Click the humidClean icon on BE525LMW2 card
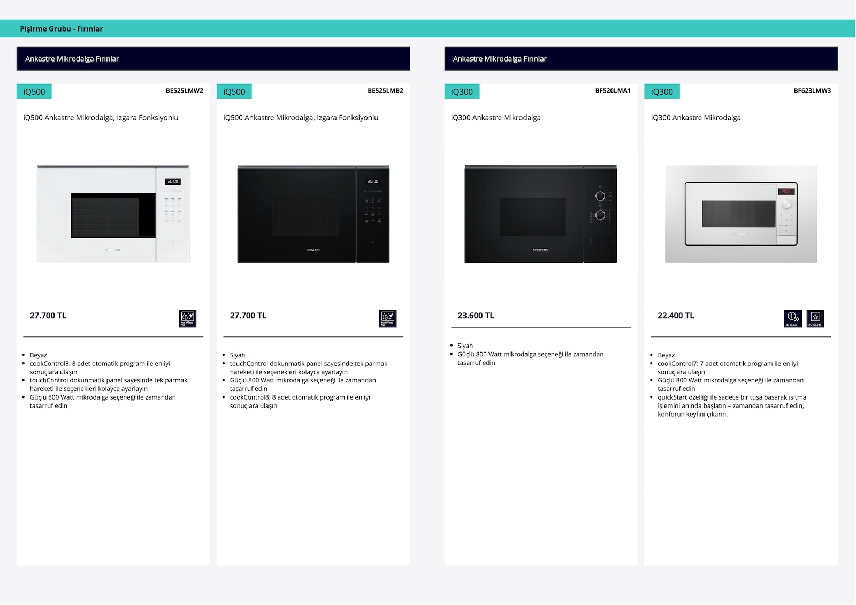The width and height of the screenshot is (856, 605). click(188, 319)
